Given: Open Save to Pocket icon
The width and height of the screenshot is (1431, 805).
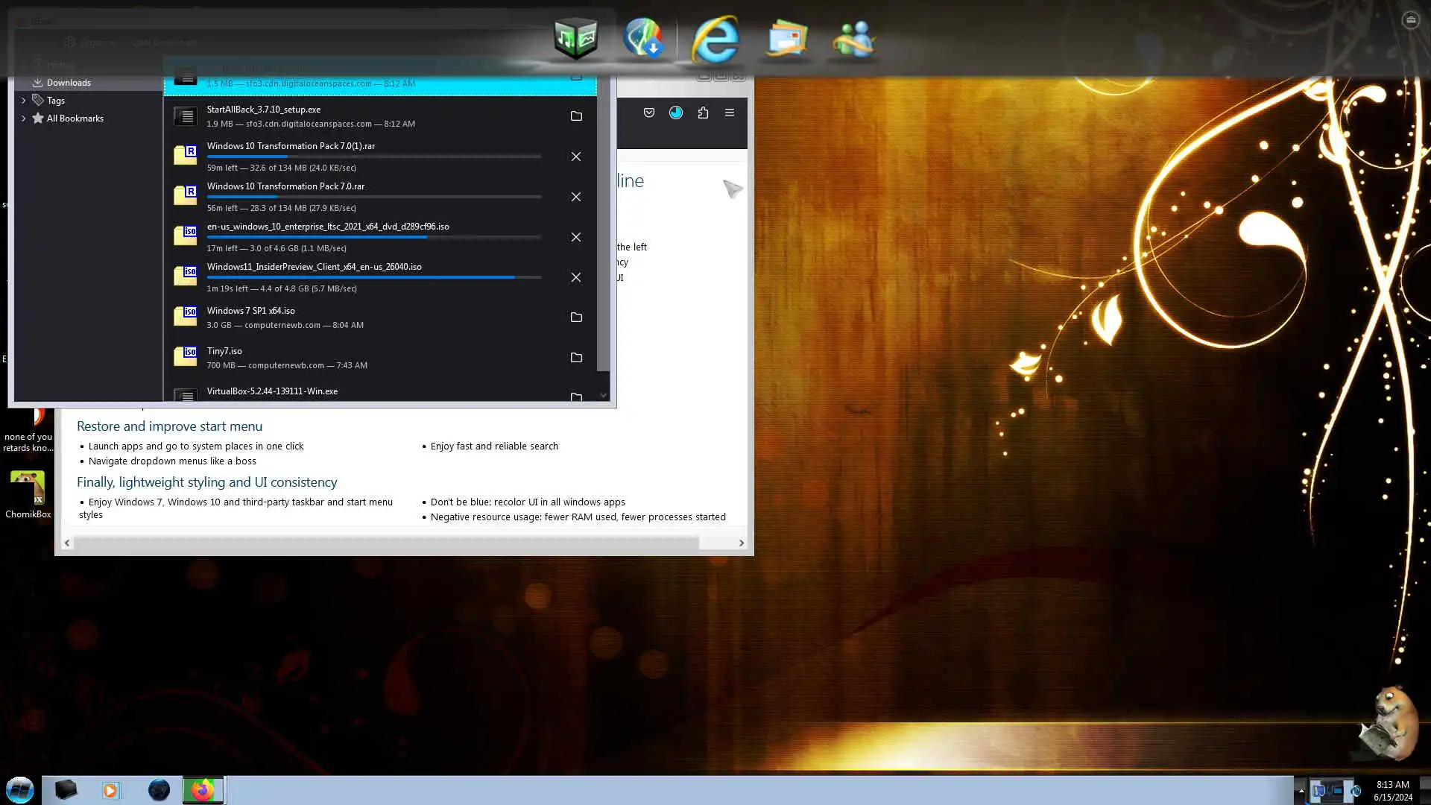Looking at the screenshot, I should (x=648, y=113).
